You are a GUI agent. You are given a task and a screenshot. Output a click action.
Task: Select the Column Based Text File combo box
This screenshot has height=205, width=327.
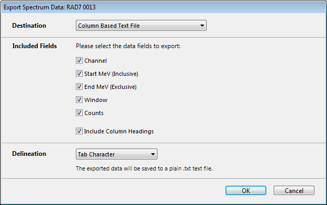pyautogui.click(x=141, y=26)
